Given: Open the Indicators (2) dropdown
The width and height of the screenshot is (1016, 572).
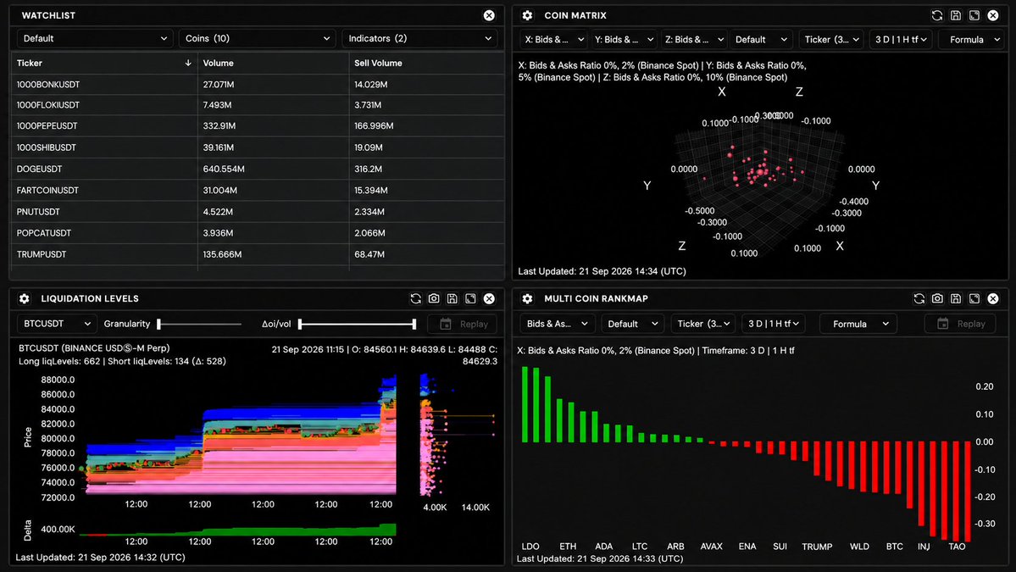Looking at the screenshot, I should 420,38.
